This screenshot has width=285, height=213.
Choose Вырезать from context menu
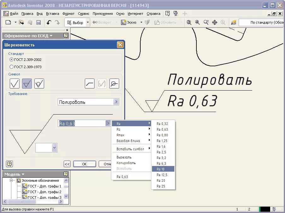131,157
